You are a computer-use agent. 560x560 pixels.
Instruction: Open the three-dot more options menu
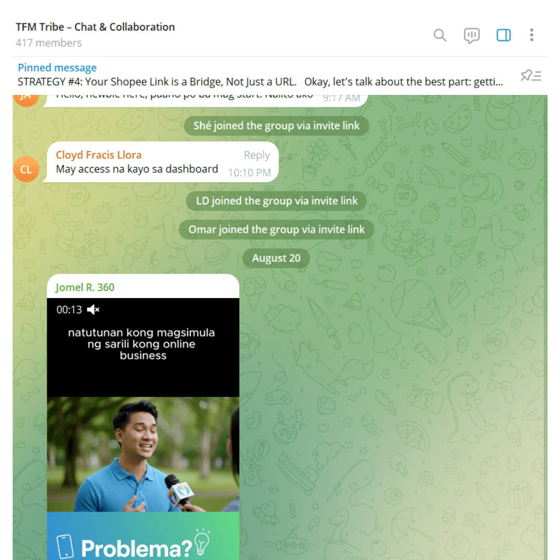531,35
